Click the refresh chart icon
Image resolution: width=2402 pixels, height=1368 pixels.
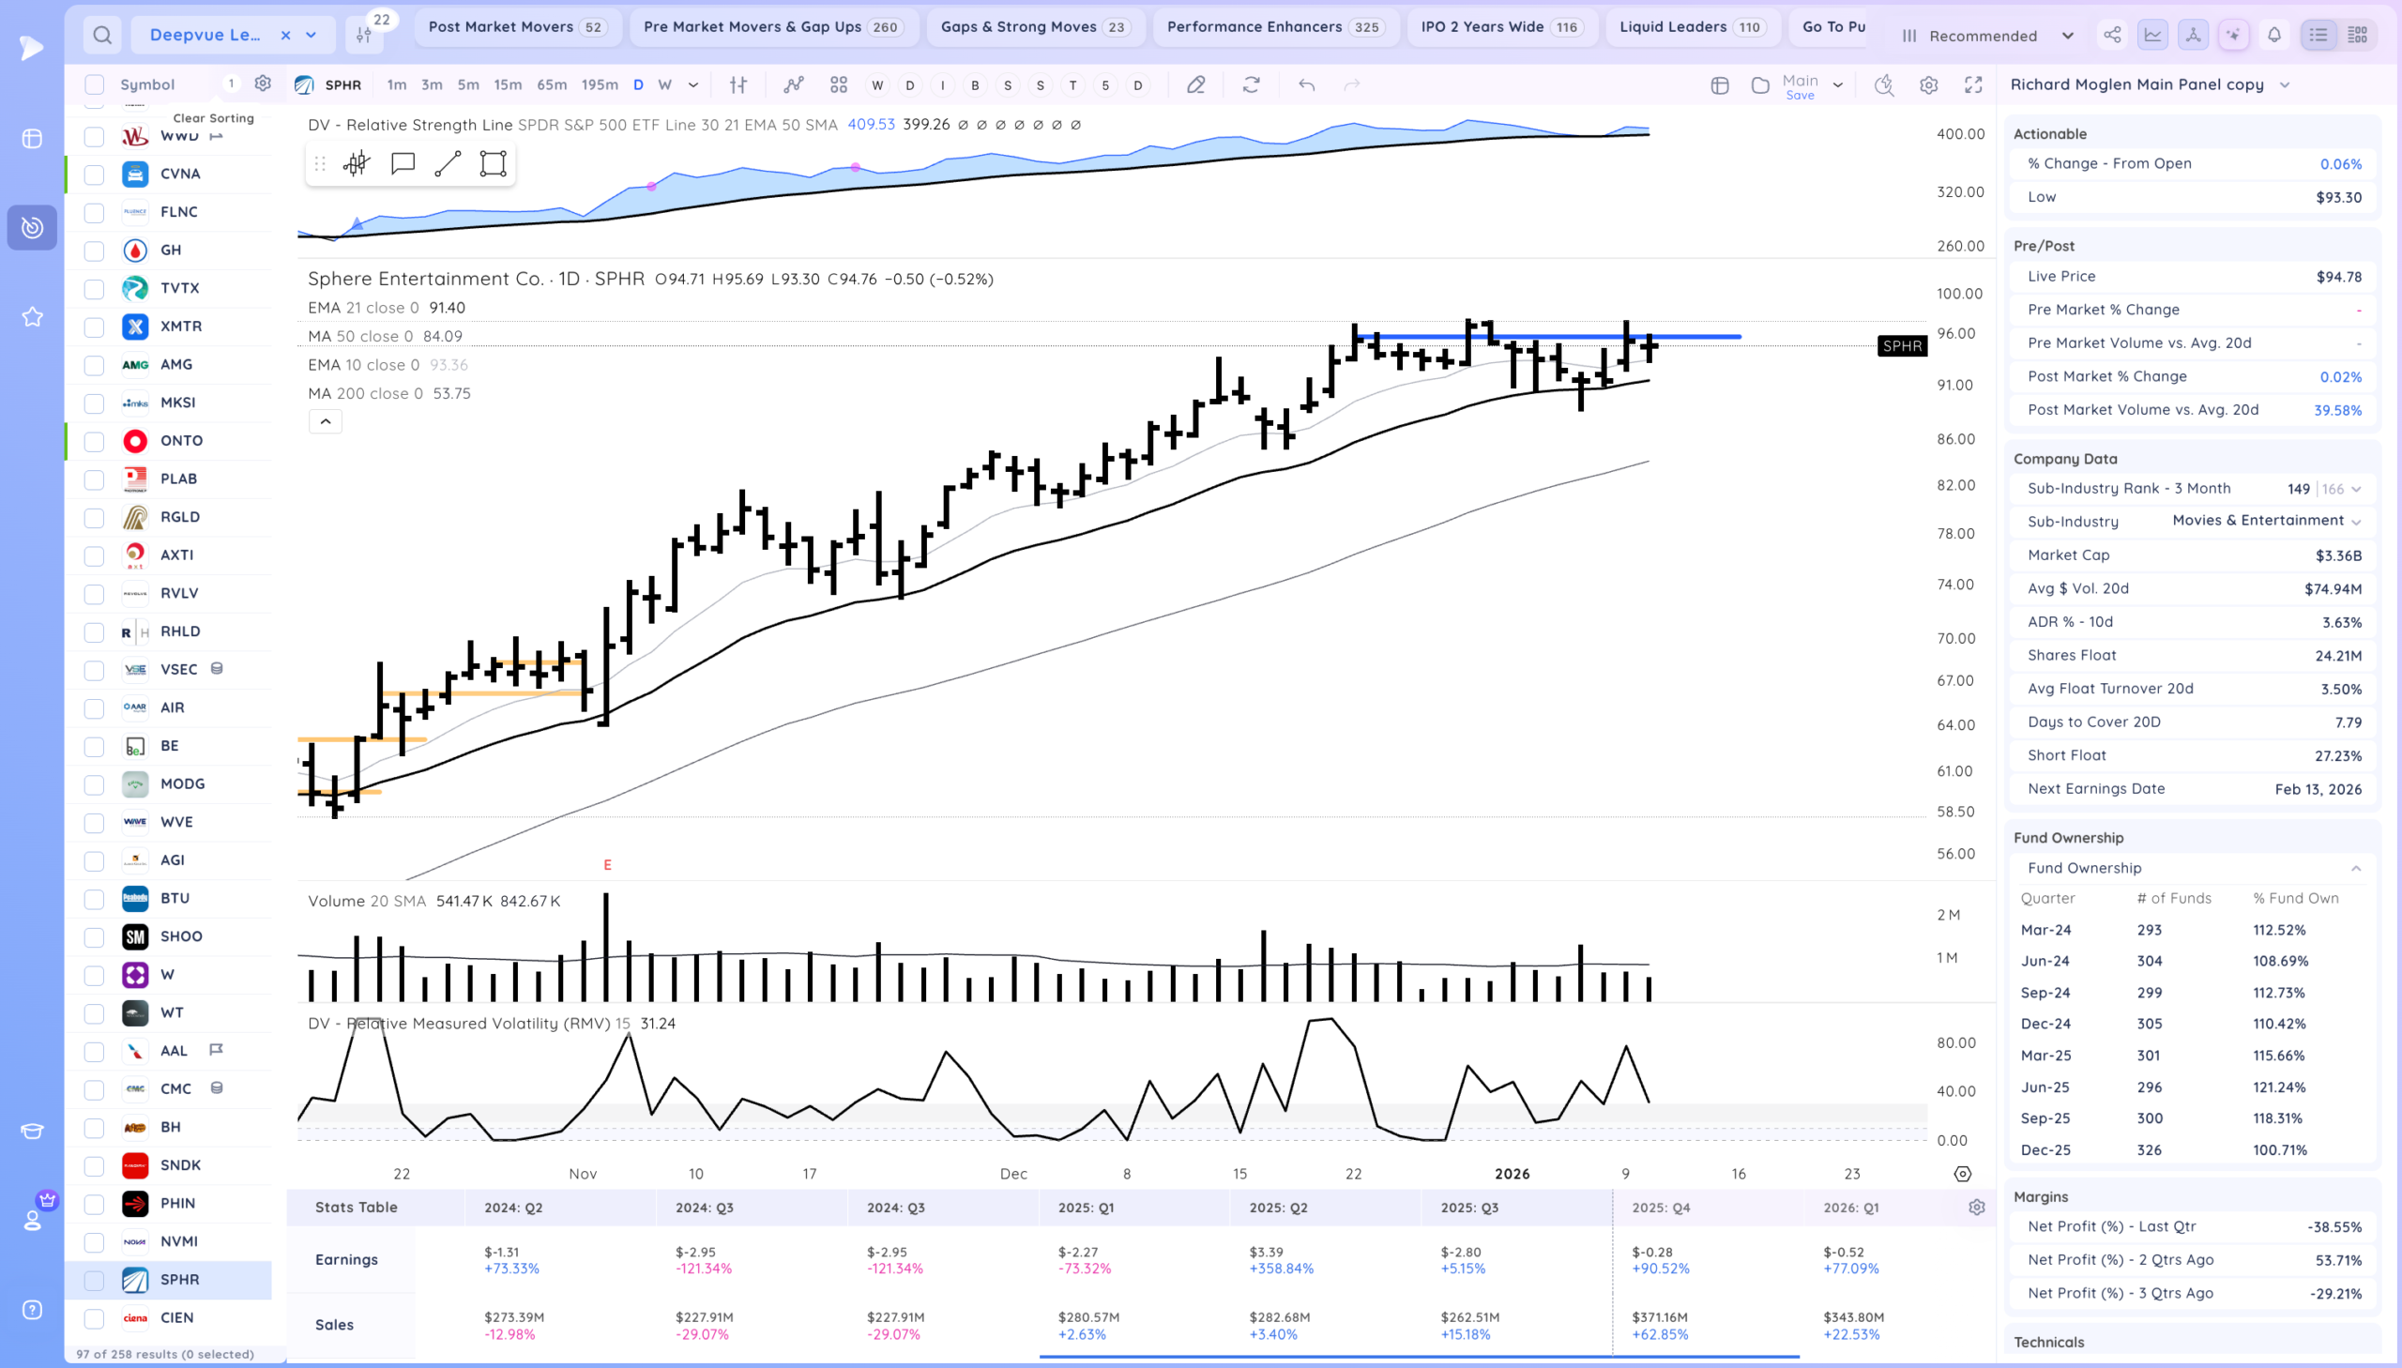point(1252,84)
